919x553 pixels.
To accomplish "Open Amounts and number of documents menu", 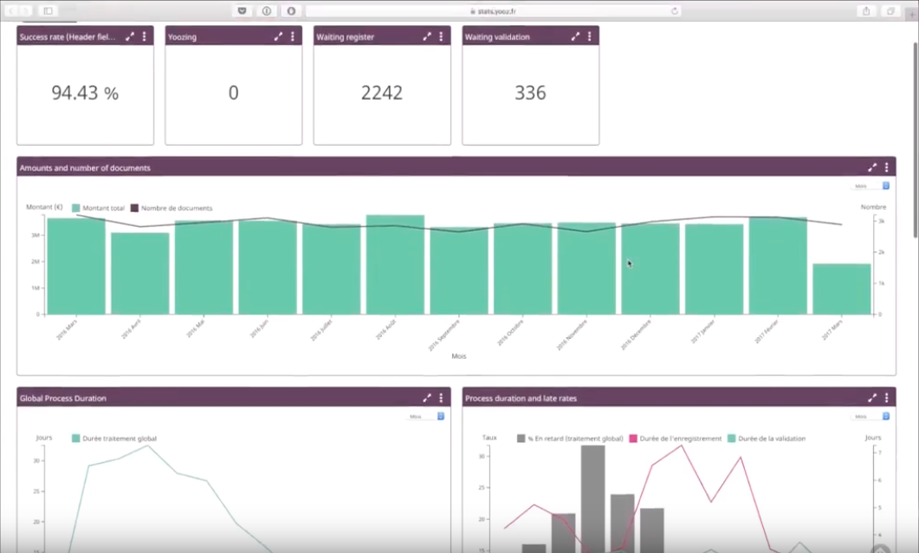I will (886, 167).
